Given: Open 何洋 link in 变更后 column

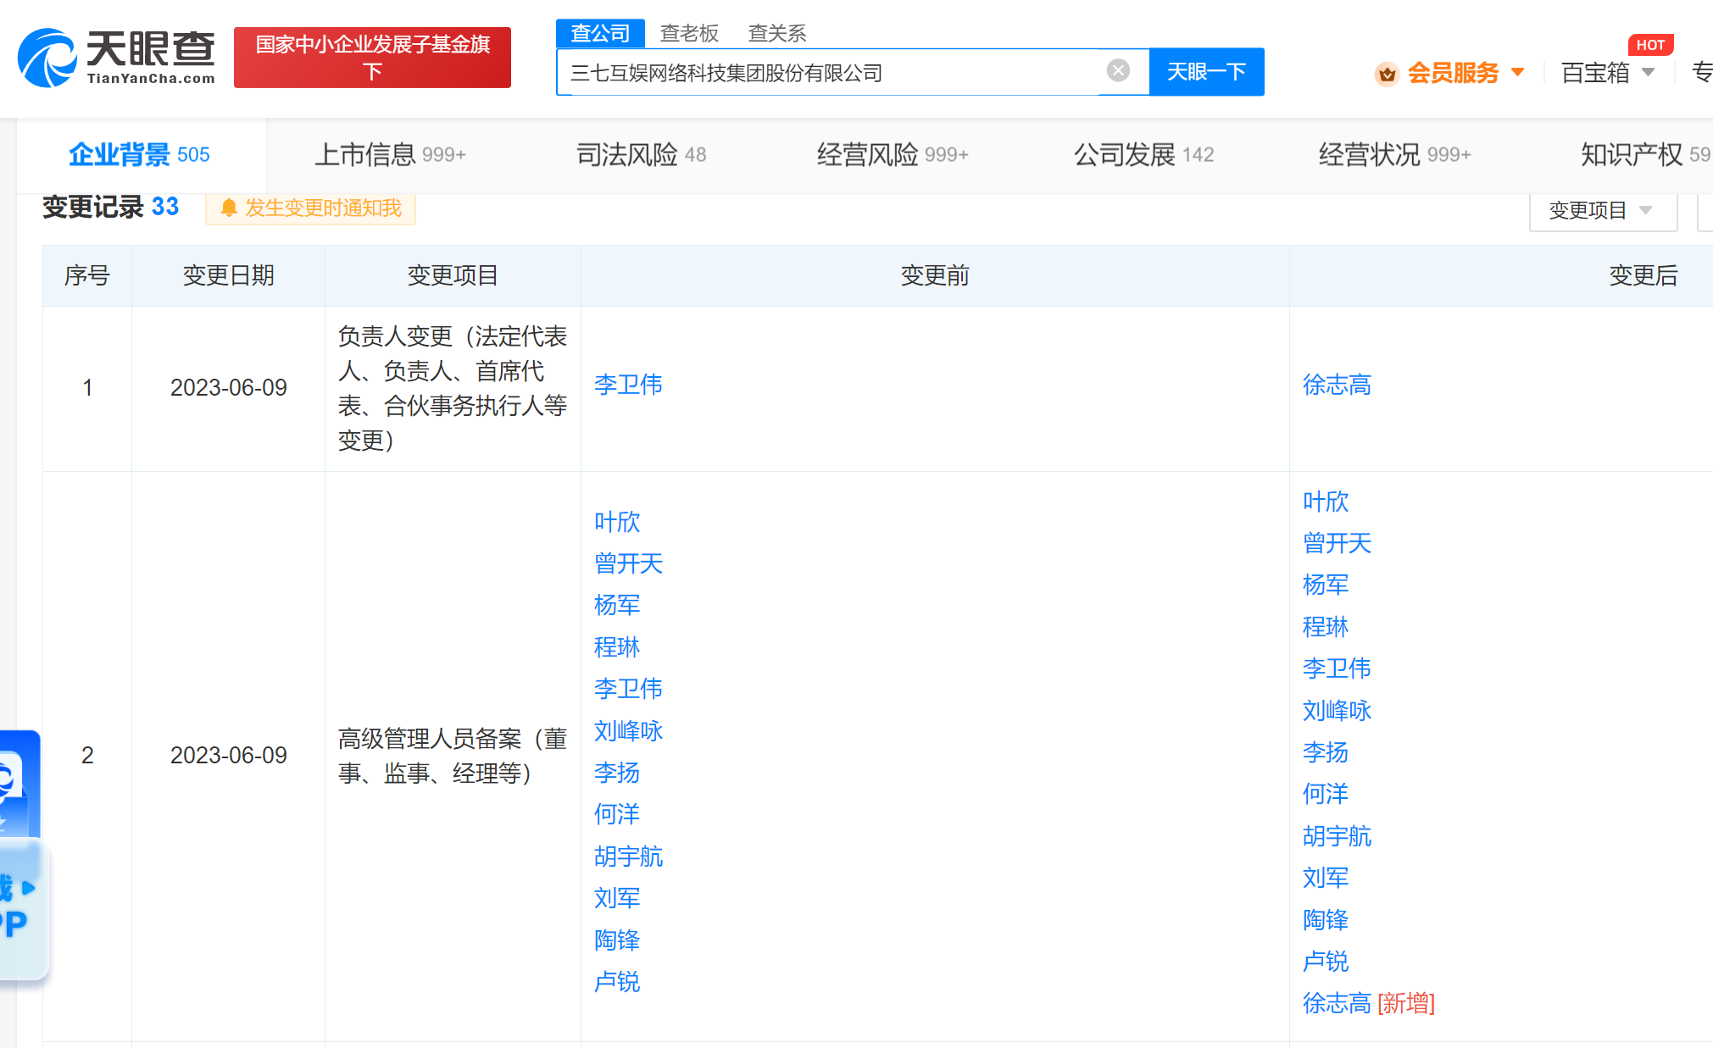Looking at the screenshot, I should tap(1326, 794).
